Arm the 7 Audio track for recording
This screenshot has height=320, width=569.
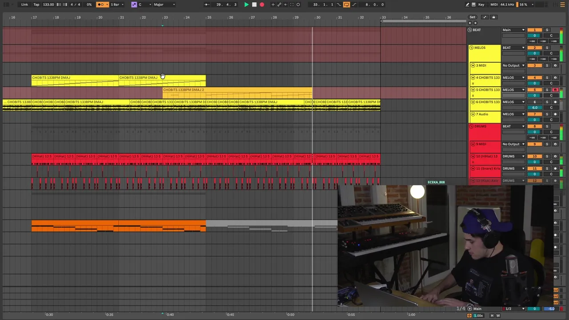pos(555,114)
